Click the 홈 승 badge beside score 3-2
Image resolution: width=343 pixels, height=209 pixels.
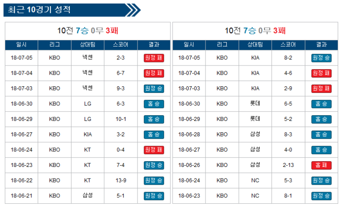tap(154, 135)
